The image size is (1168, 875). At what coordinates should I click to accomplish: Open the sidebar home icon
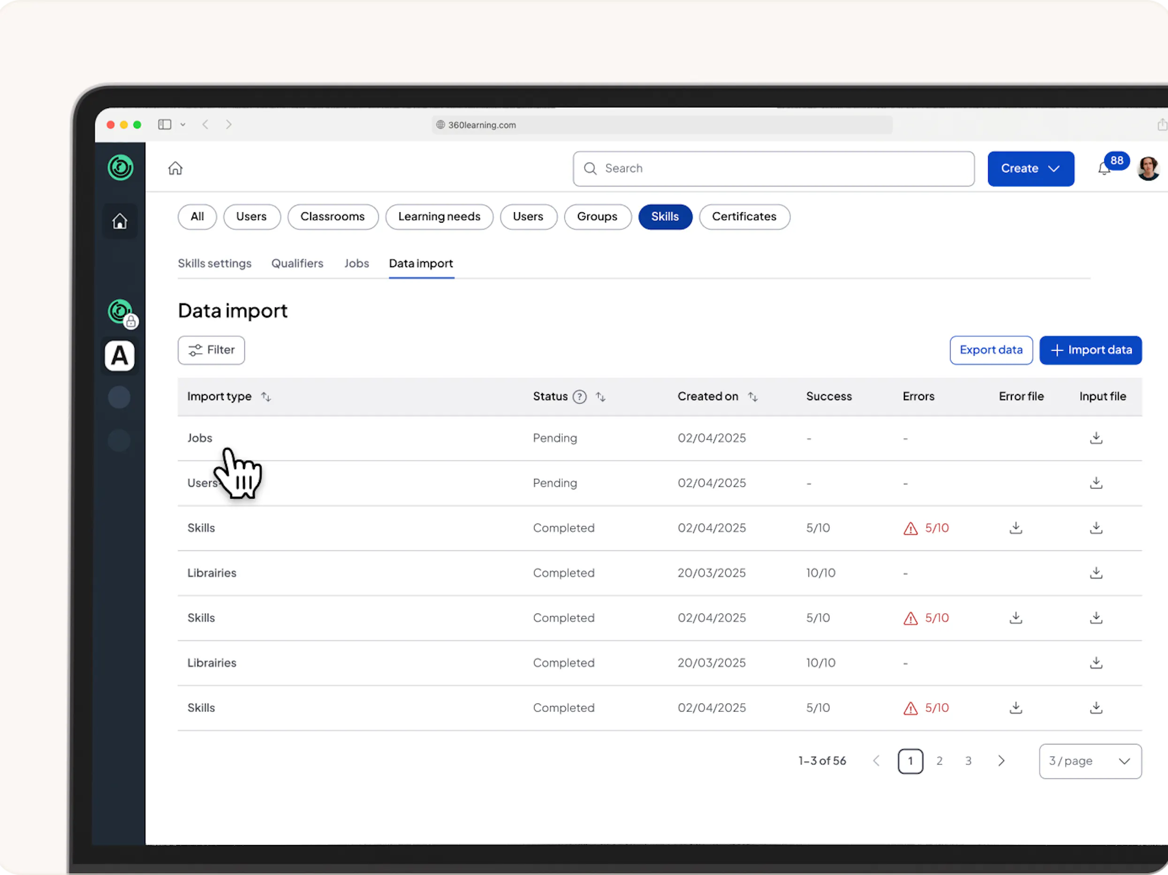120,221
